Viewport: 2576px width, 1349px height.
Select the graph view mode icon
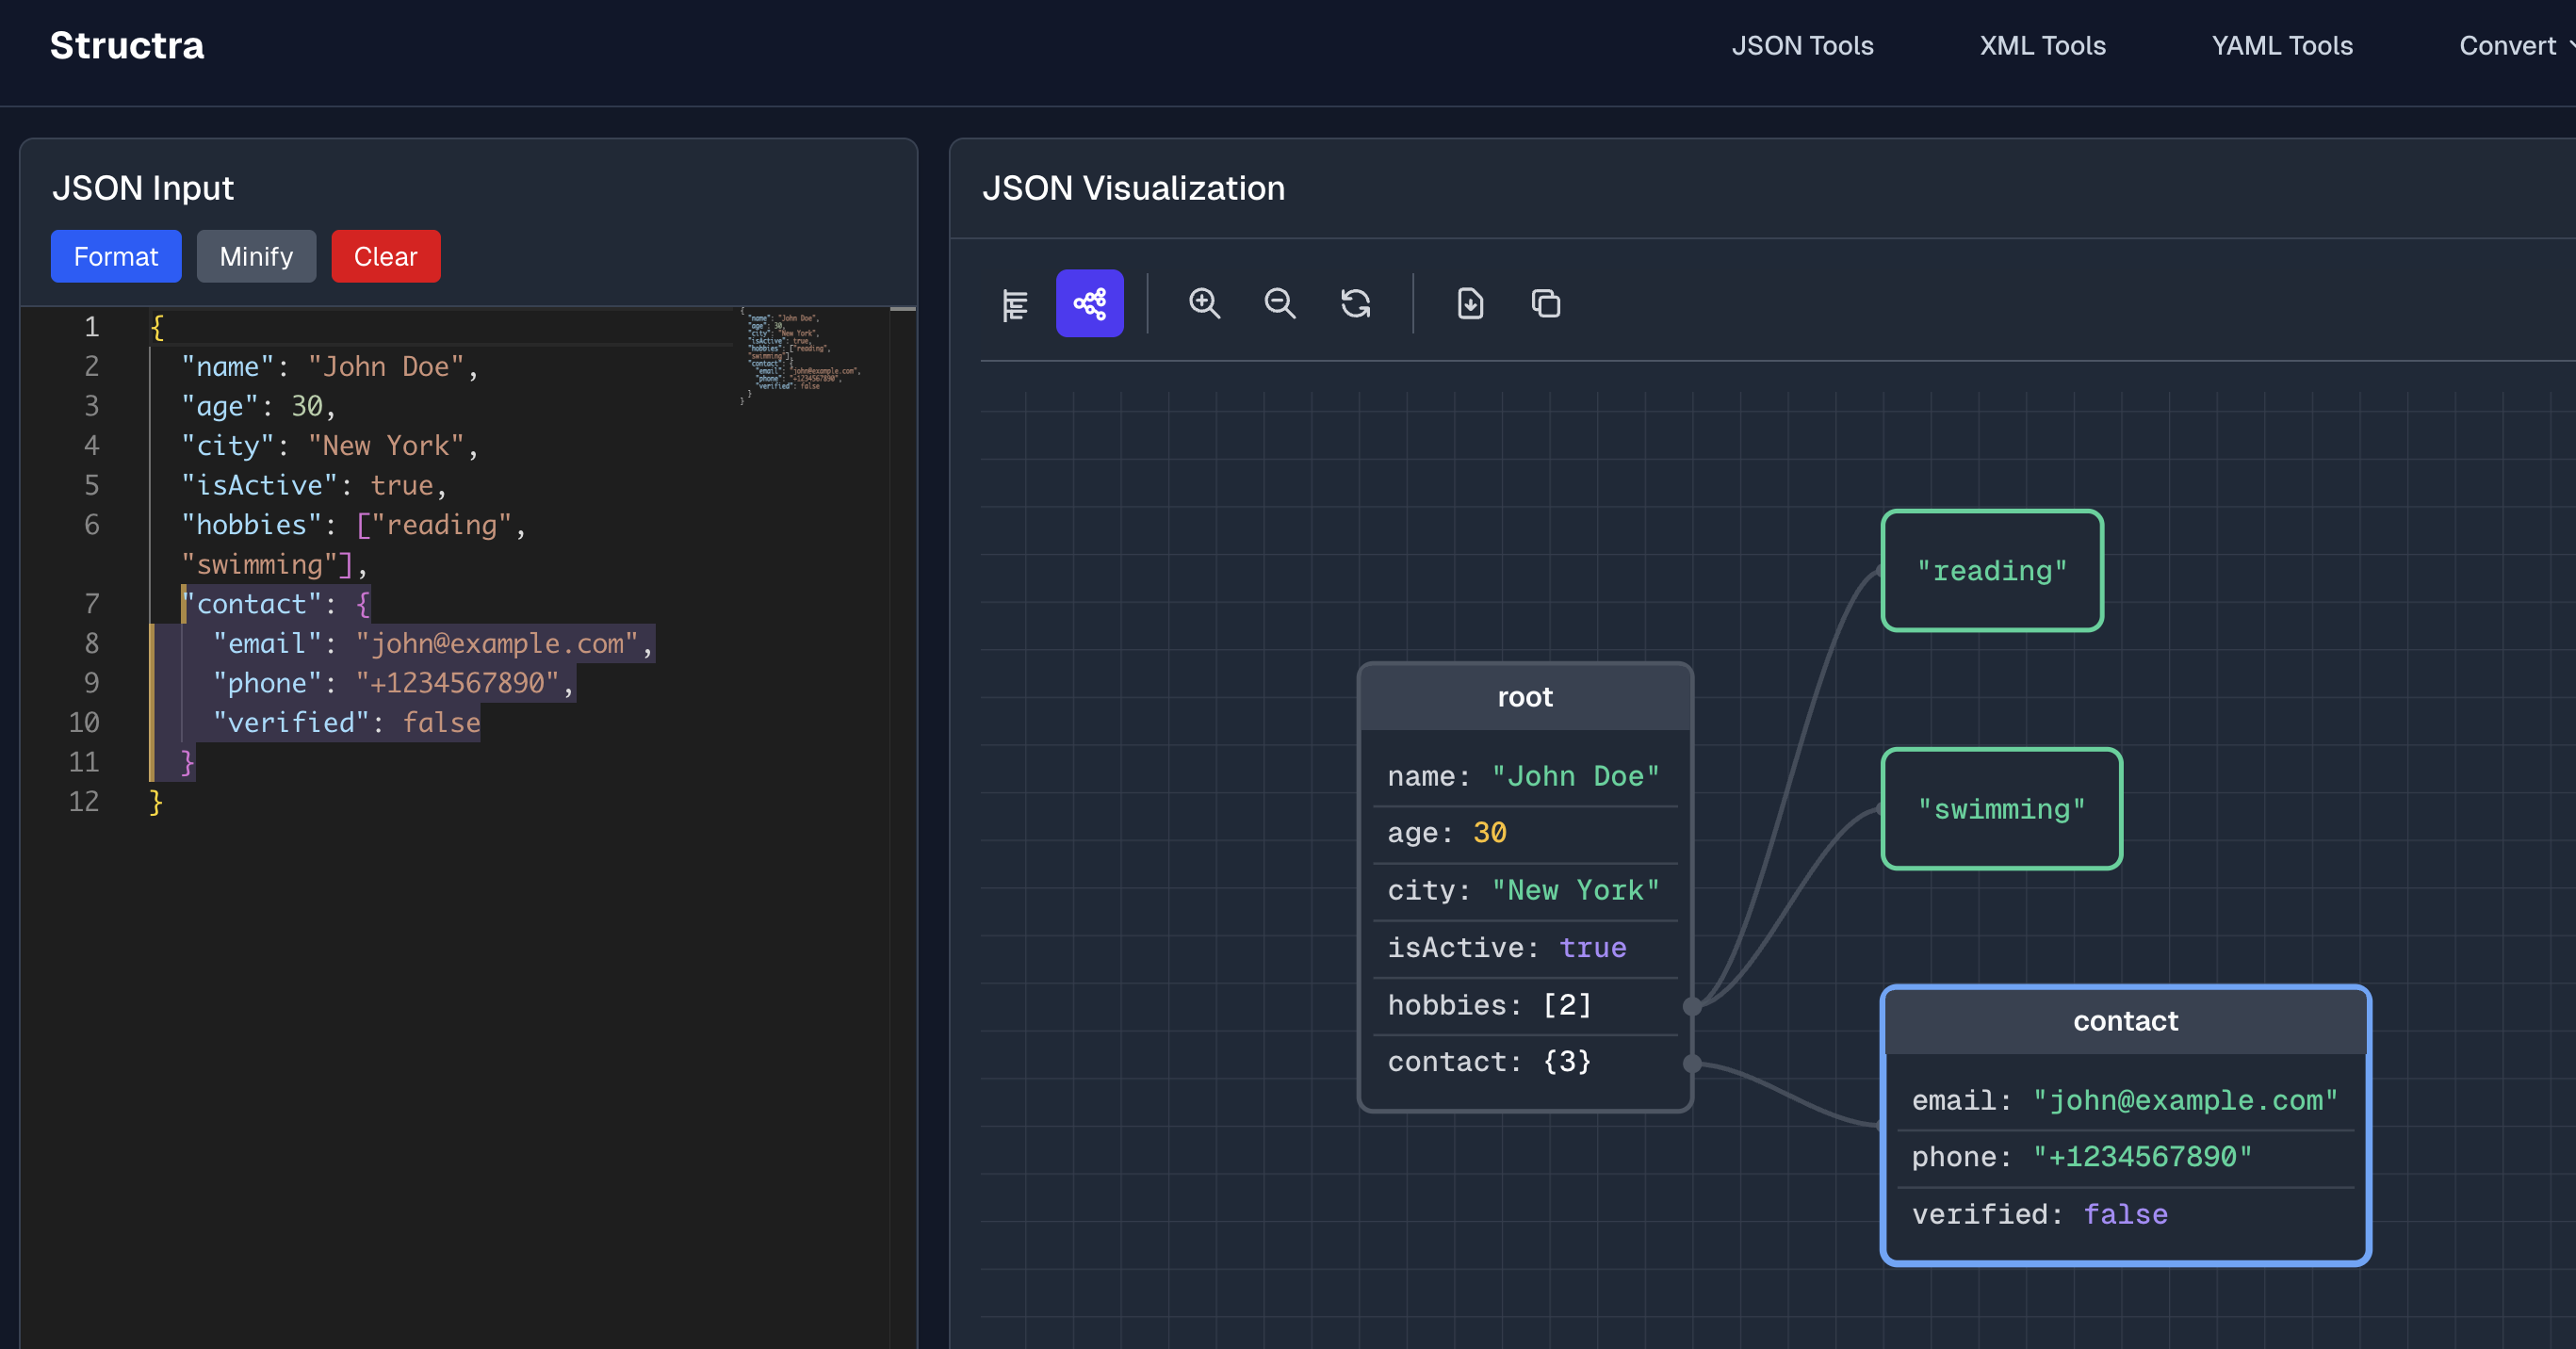(x=1089, y=304)
